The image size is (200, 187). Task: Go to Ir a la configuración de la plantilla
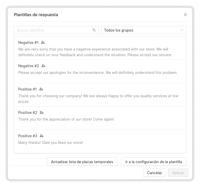[154, 162]
